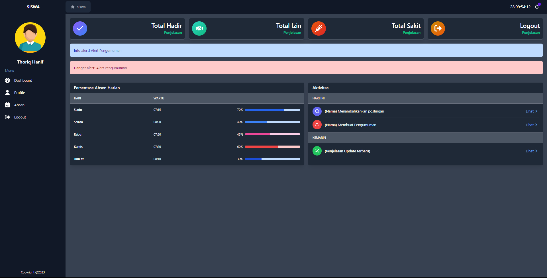547x278 pixels.
Task: Select Absen in the sidebar menu
Action: [19, 105]
